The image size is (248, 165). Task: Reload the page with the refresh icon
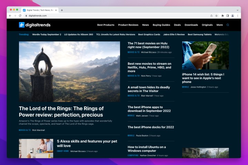(20, 16)
